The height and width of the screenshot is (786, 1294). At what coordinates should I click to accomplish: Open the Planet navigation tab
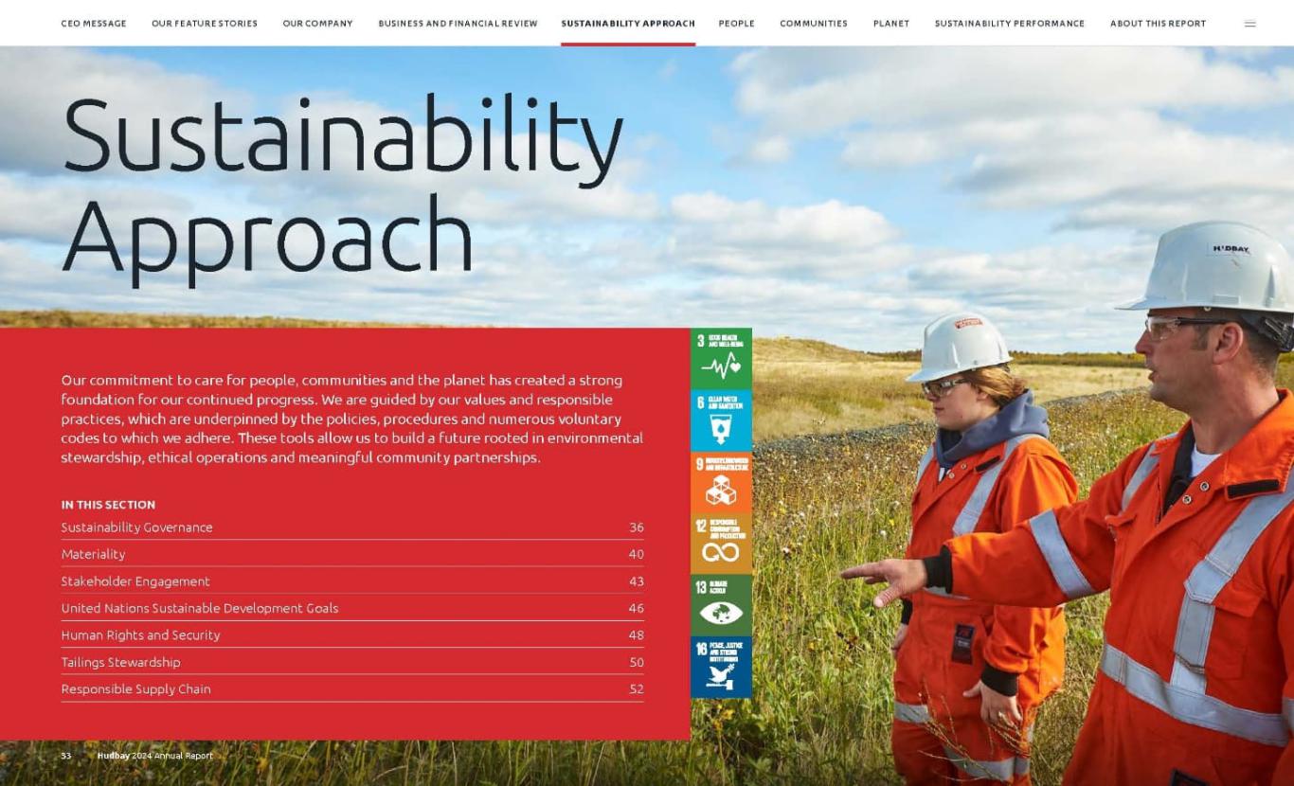click(x=890, y=24)
